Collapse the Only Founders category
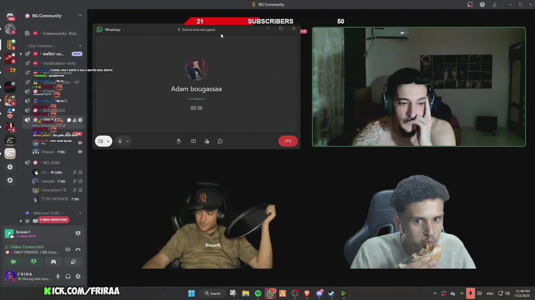The height and width of the screenshot is (300, 535). (x=42, y=46)
